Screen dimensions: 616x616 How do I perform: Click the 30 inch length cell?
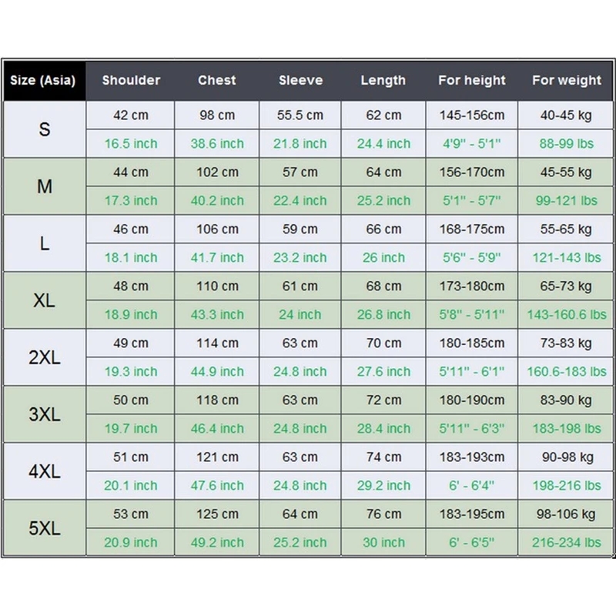click(x=383, y=542)
